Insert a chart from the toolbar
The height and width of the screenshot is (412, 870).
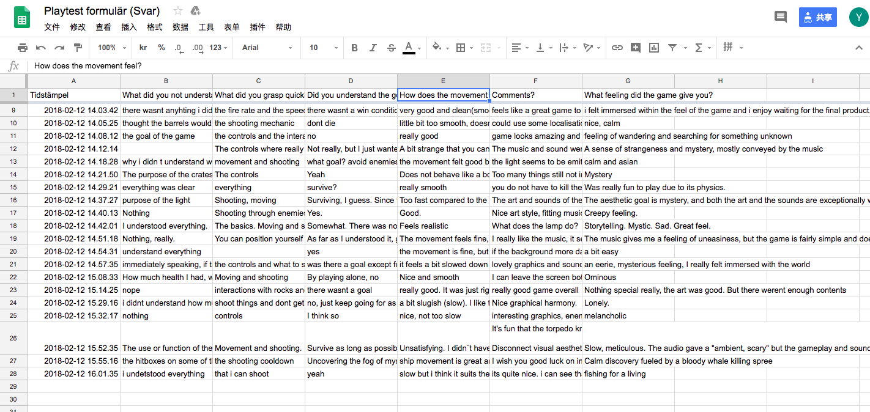click(654, 48)
